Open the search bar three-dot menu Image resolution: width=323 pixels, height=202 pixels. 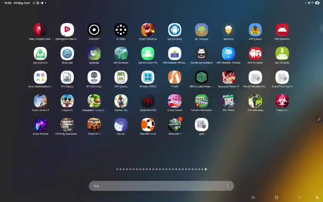point(228,186)
